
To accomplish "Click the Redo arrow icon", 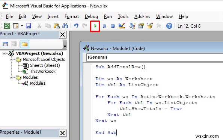I will click(x=84, y=26).
